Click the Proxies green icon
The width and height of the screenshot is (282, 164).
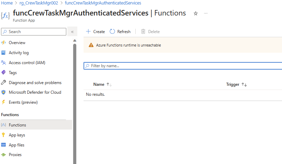point(3,155)
